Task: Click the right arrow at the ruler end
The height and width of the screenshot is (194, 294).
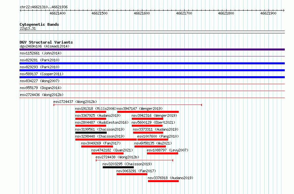Action: pos(283,11)
